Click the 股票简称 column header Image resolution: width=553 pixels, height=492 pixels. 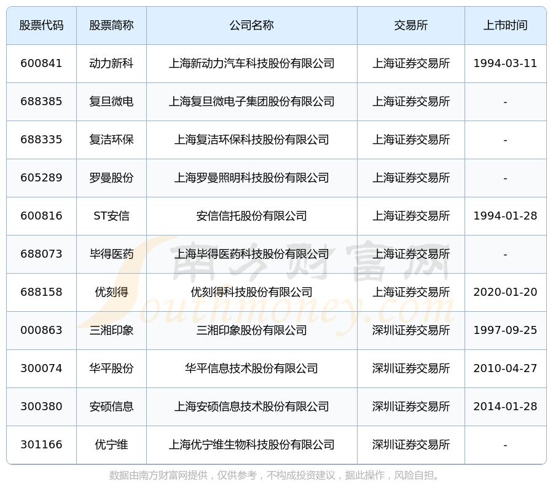pyautogui.click(x=111, y=25)
